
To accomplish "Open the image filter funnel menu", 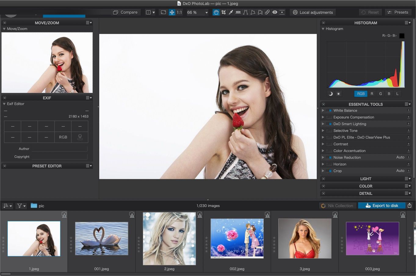I will (x=21, y=206).
